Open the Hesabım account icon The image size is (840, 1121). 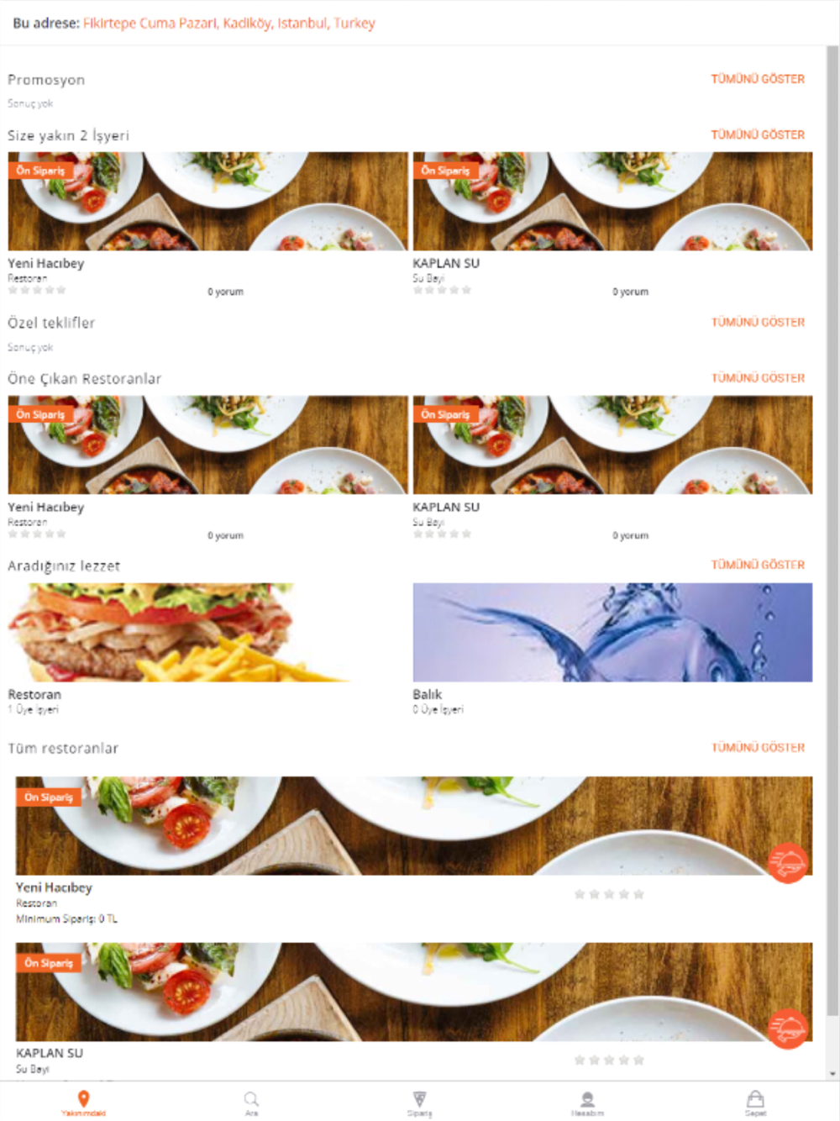coord(587,1099)
